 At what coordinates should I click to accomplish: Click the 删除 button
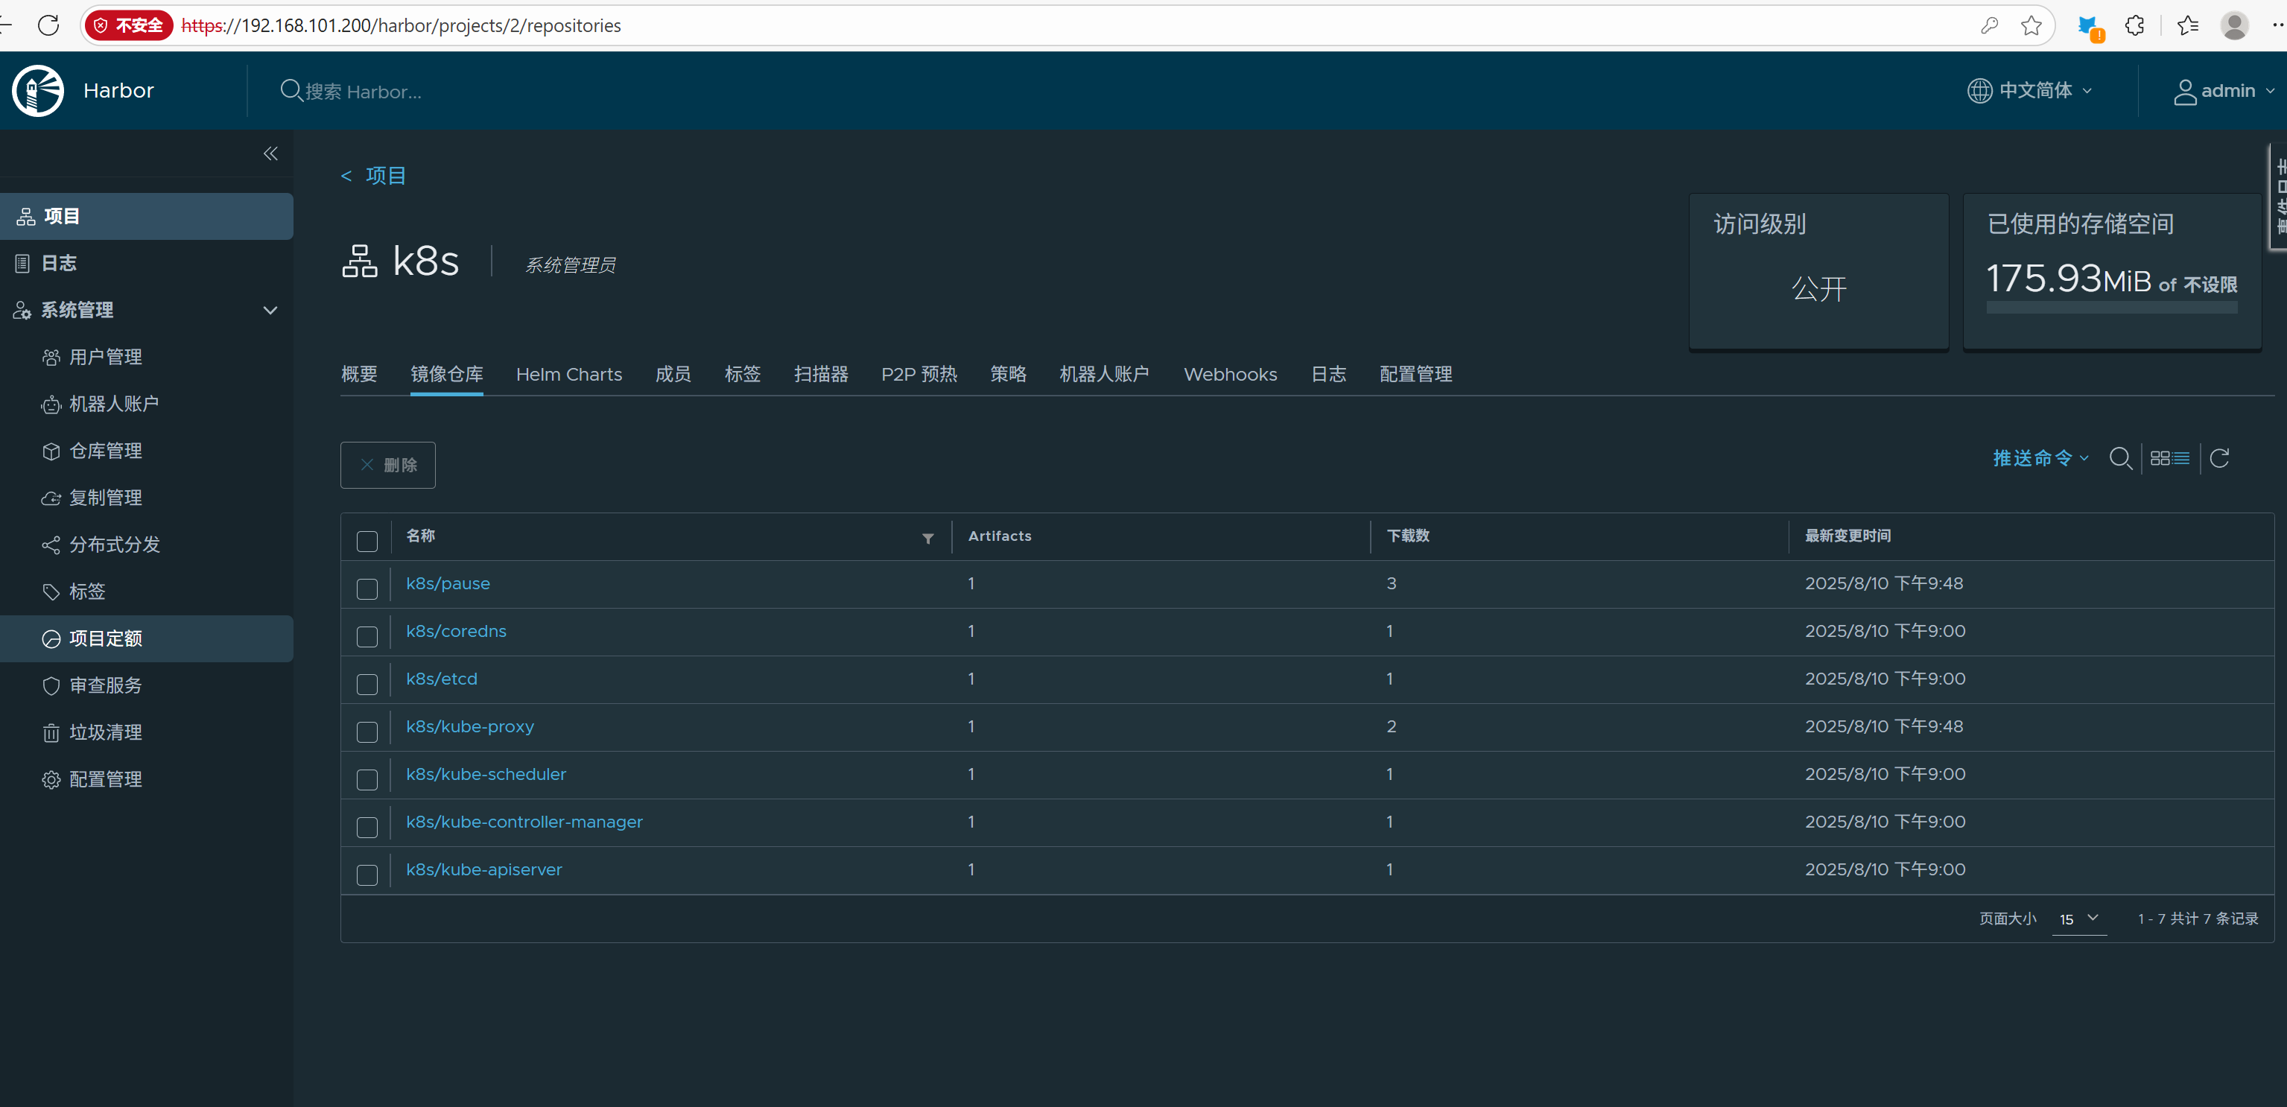388,465
